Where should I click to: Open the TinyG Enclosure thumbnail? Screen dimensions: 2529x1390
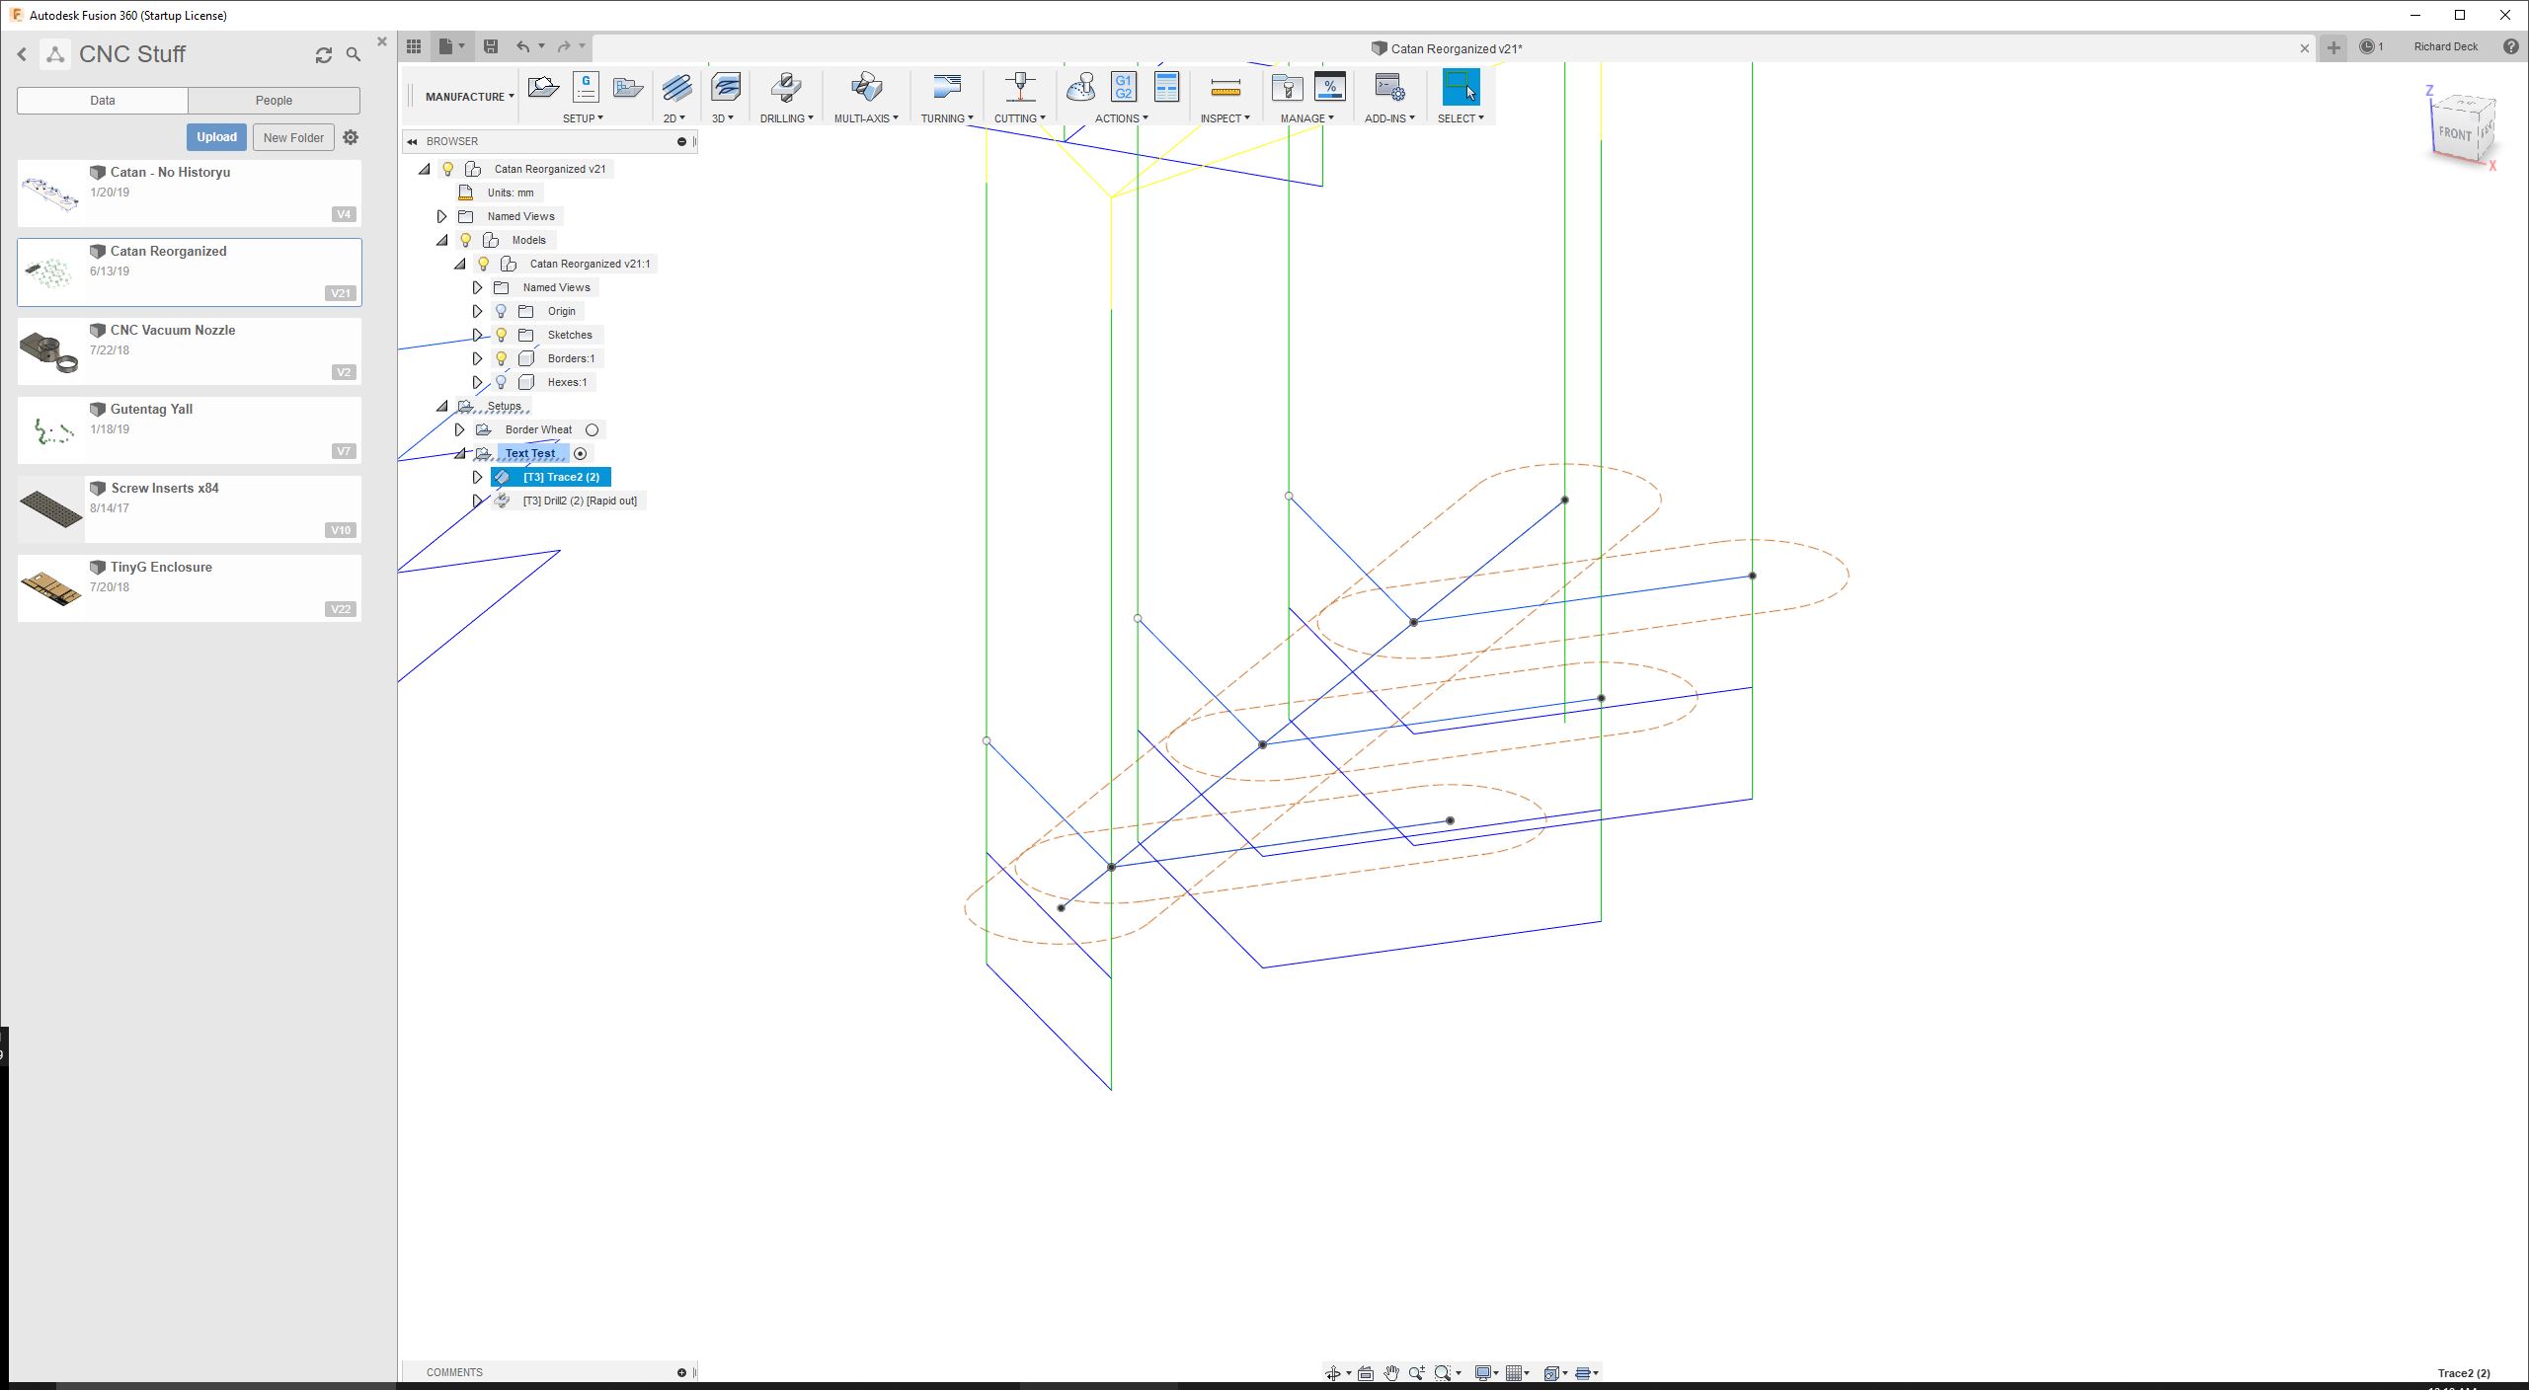50,588
